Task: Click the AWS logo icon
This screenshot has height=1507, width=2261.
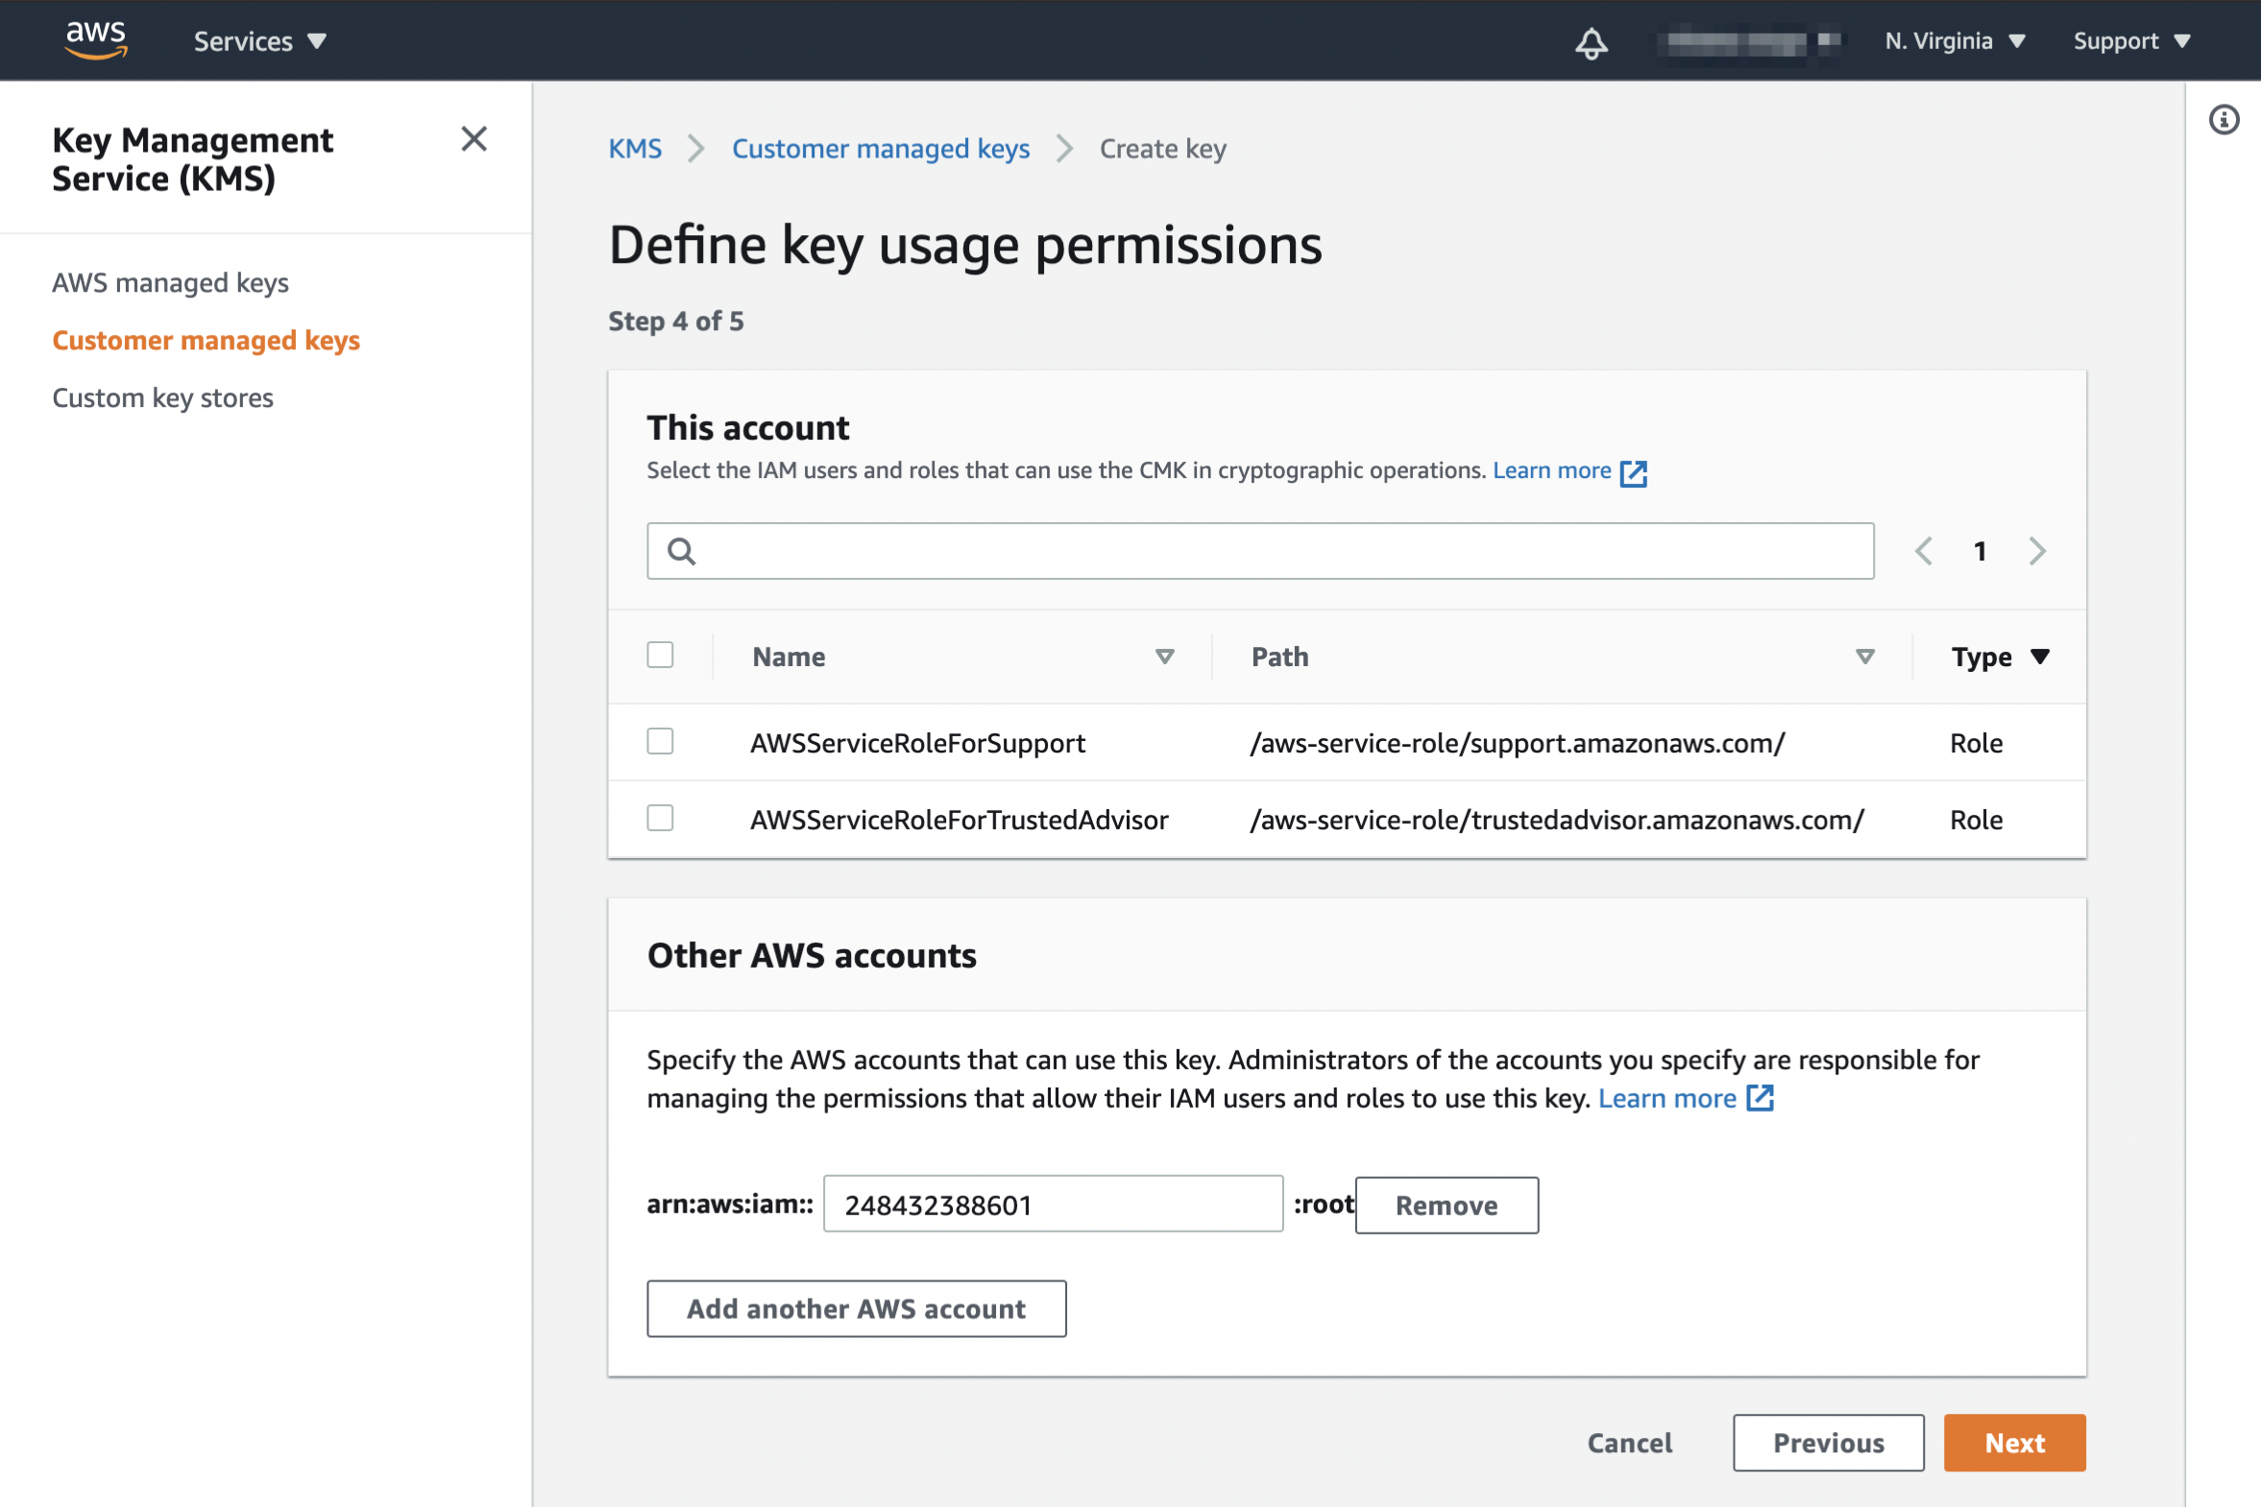Action: point(95,40)
